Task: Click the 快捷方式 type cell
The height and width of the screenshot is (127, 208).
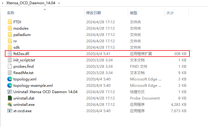Action: (x=137, y=92)
